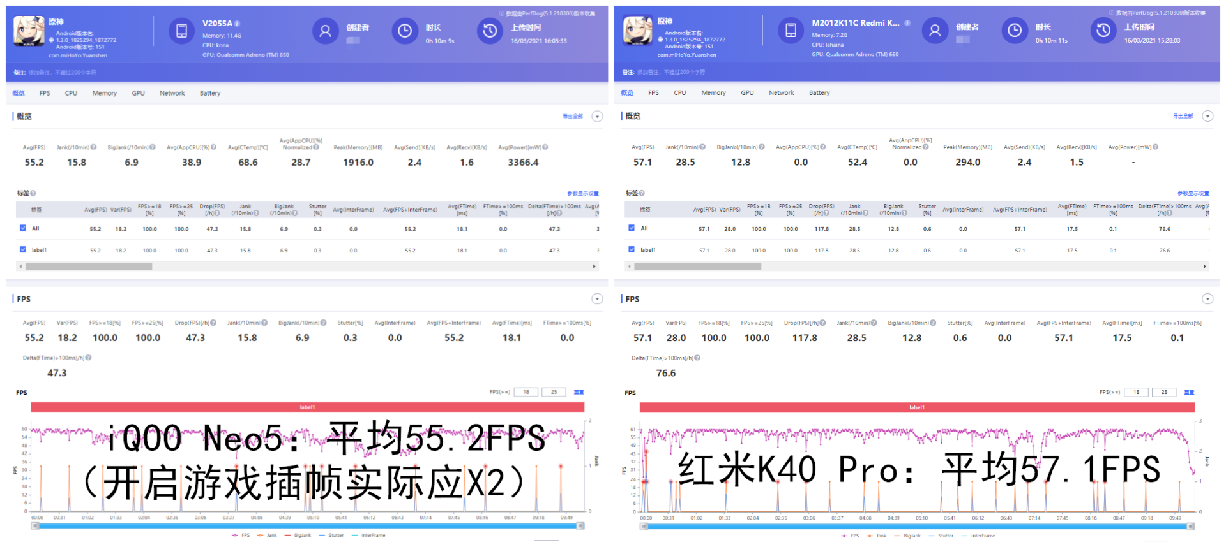Toggle InterFrame series in right chart legend
The height and width of the screenshot is (547, 1226).
tap(978, 536)
